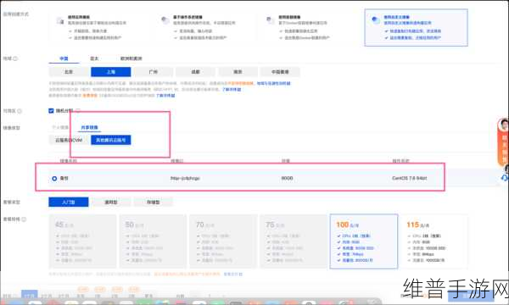Image resolution: width=509 pixels, height=305 pixels.
Task: Toggle the 随机分配 checkbox
Action: click(x=51, y=111)
